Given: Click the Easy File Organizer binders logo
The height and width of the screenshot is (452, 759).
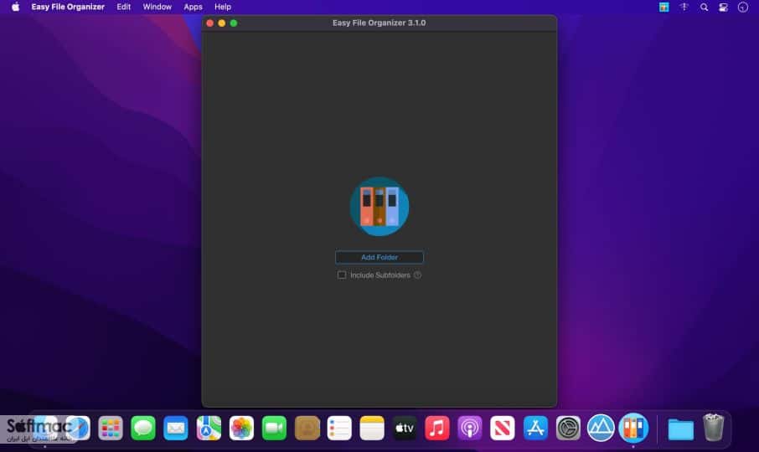Looking at the screenshot, I should click(x=379, y=207).
